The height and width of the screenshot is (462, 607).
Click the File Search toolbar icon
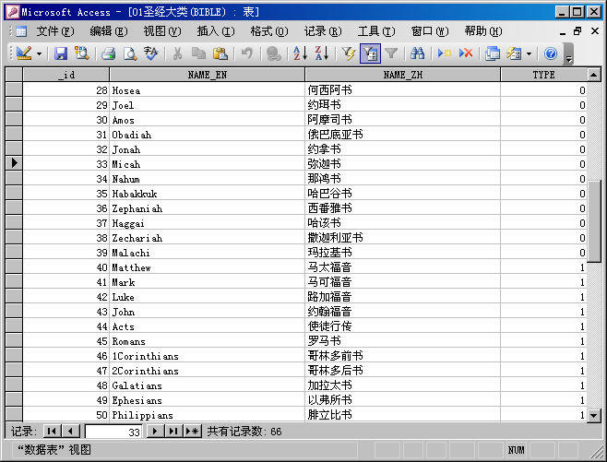pos(82,53)
